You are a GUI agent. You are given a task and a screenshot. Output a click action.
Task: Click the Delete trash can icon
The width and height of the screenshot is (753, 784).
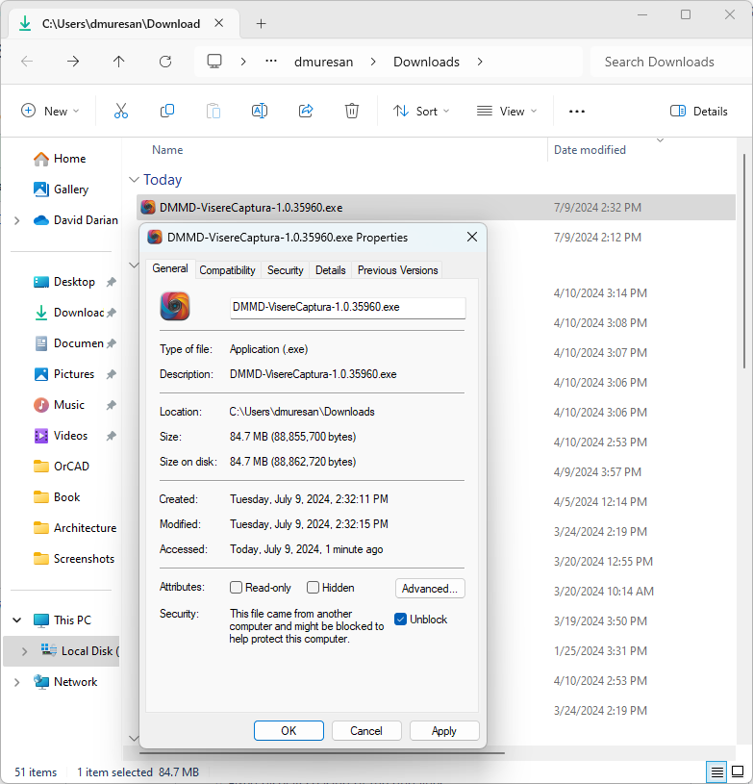click(x=352, y=112)
